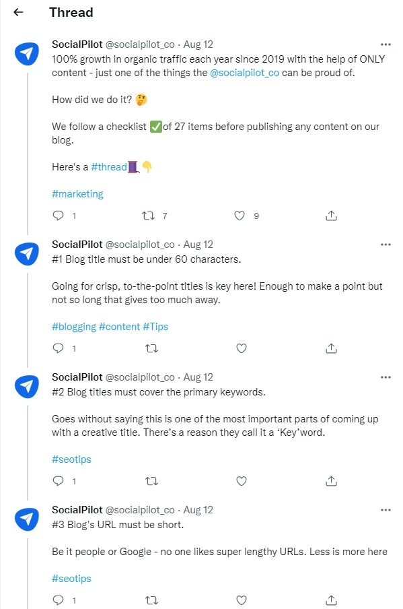
Task: Click the #seotips hashtag on tweet #2
Action: coord(71,459)
